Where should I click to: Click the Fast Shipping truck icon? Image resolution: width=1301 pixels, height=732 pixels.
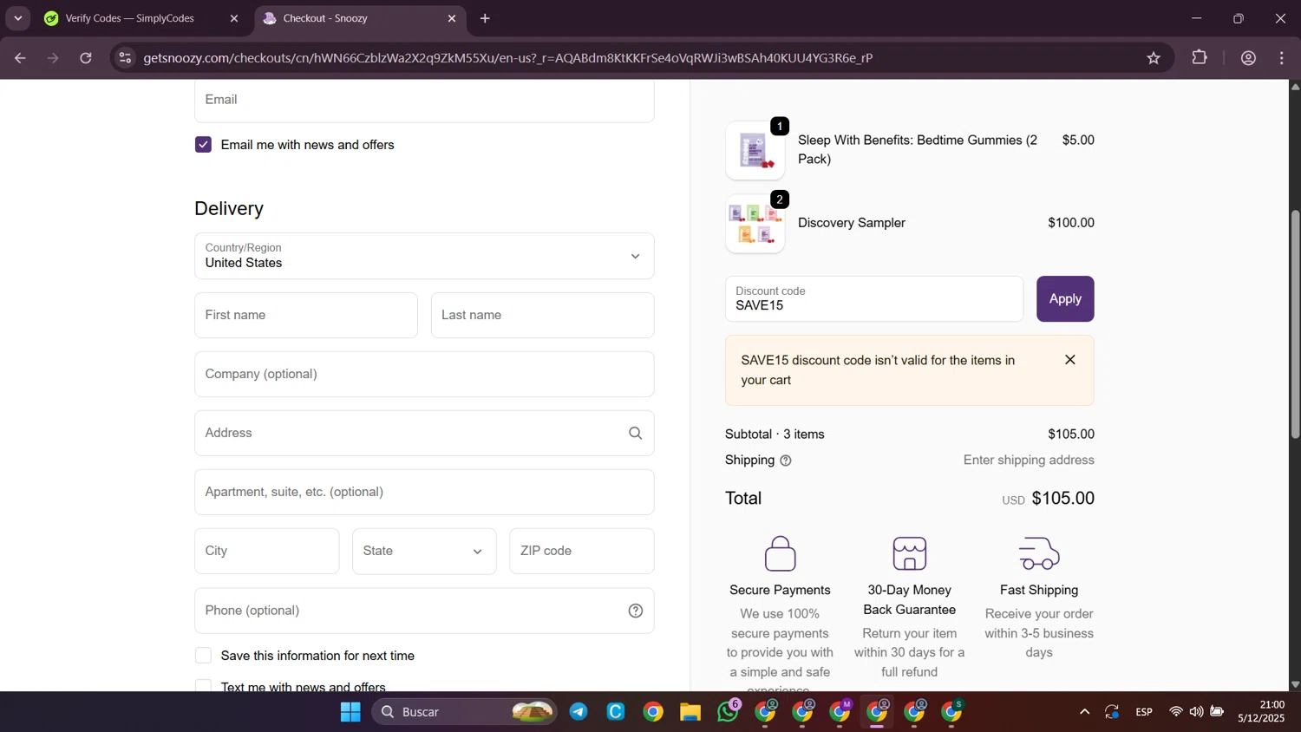click(1039, 553)
